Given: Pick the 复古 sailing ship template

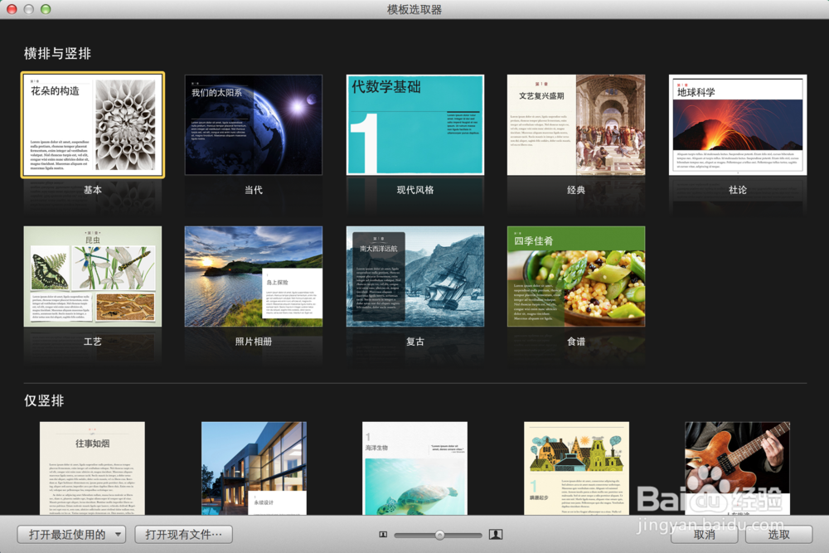Looking at the screenshot, I should [414, 276].
